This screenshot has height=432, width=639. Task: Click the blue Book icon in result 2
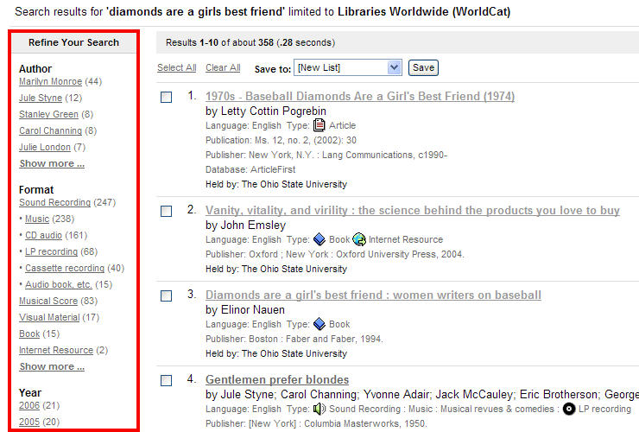[319, 239]
